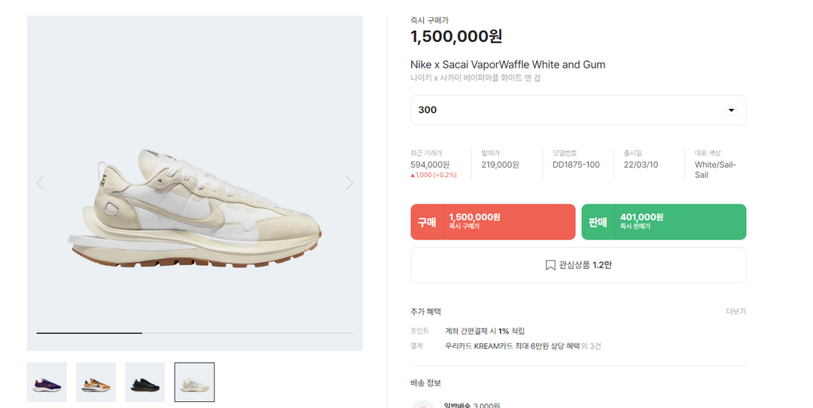The image size is (813, 408).
Task: Select the purple sneaker thumbnail
Action: tap(47, 382)
